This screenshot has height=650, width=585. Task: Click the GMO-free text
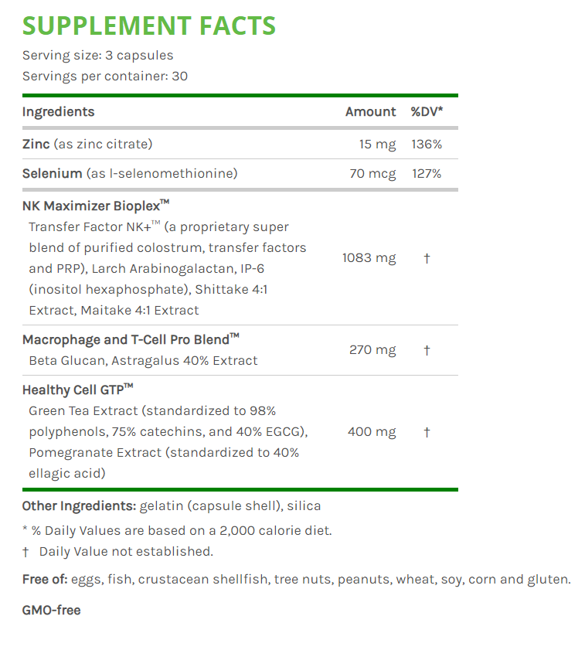(51, 611)
